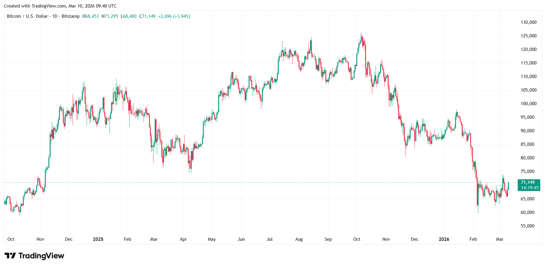Click the bar countdown timer 14:19:45
Screen dimensions: 546x267
[x=529, y=188]
